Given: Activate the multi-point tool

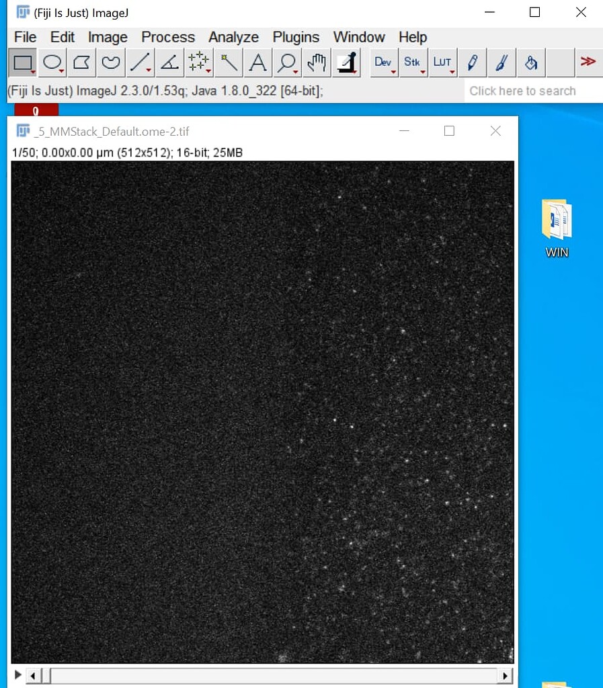Looking at the screenshot, I should (x=198, y=62).
